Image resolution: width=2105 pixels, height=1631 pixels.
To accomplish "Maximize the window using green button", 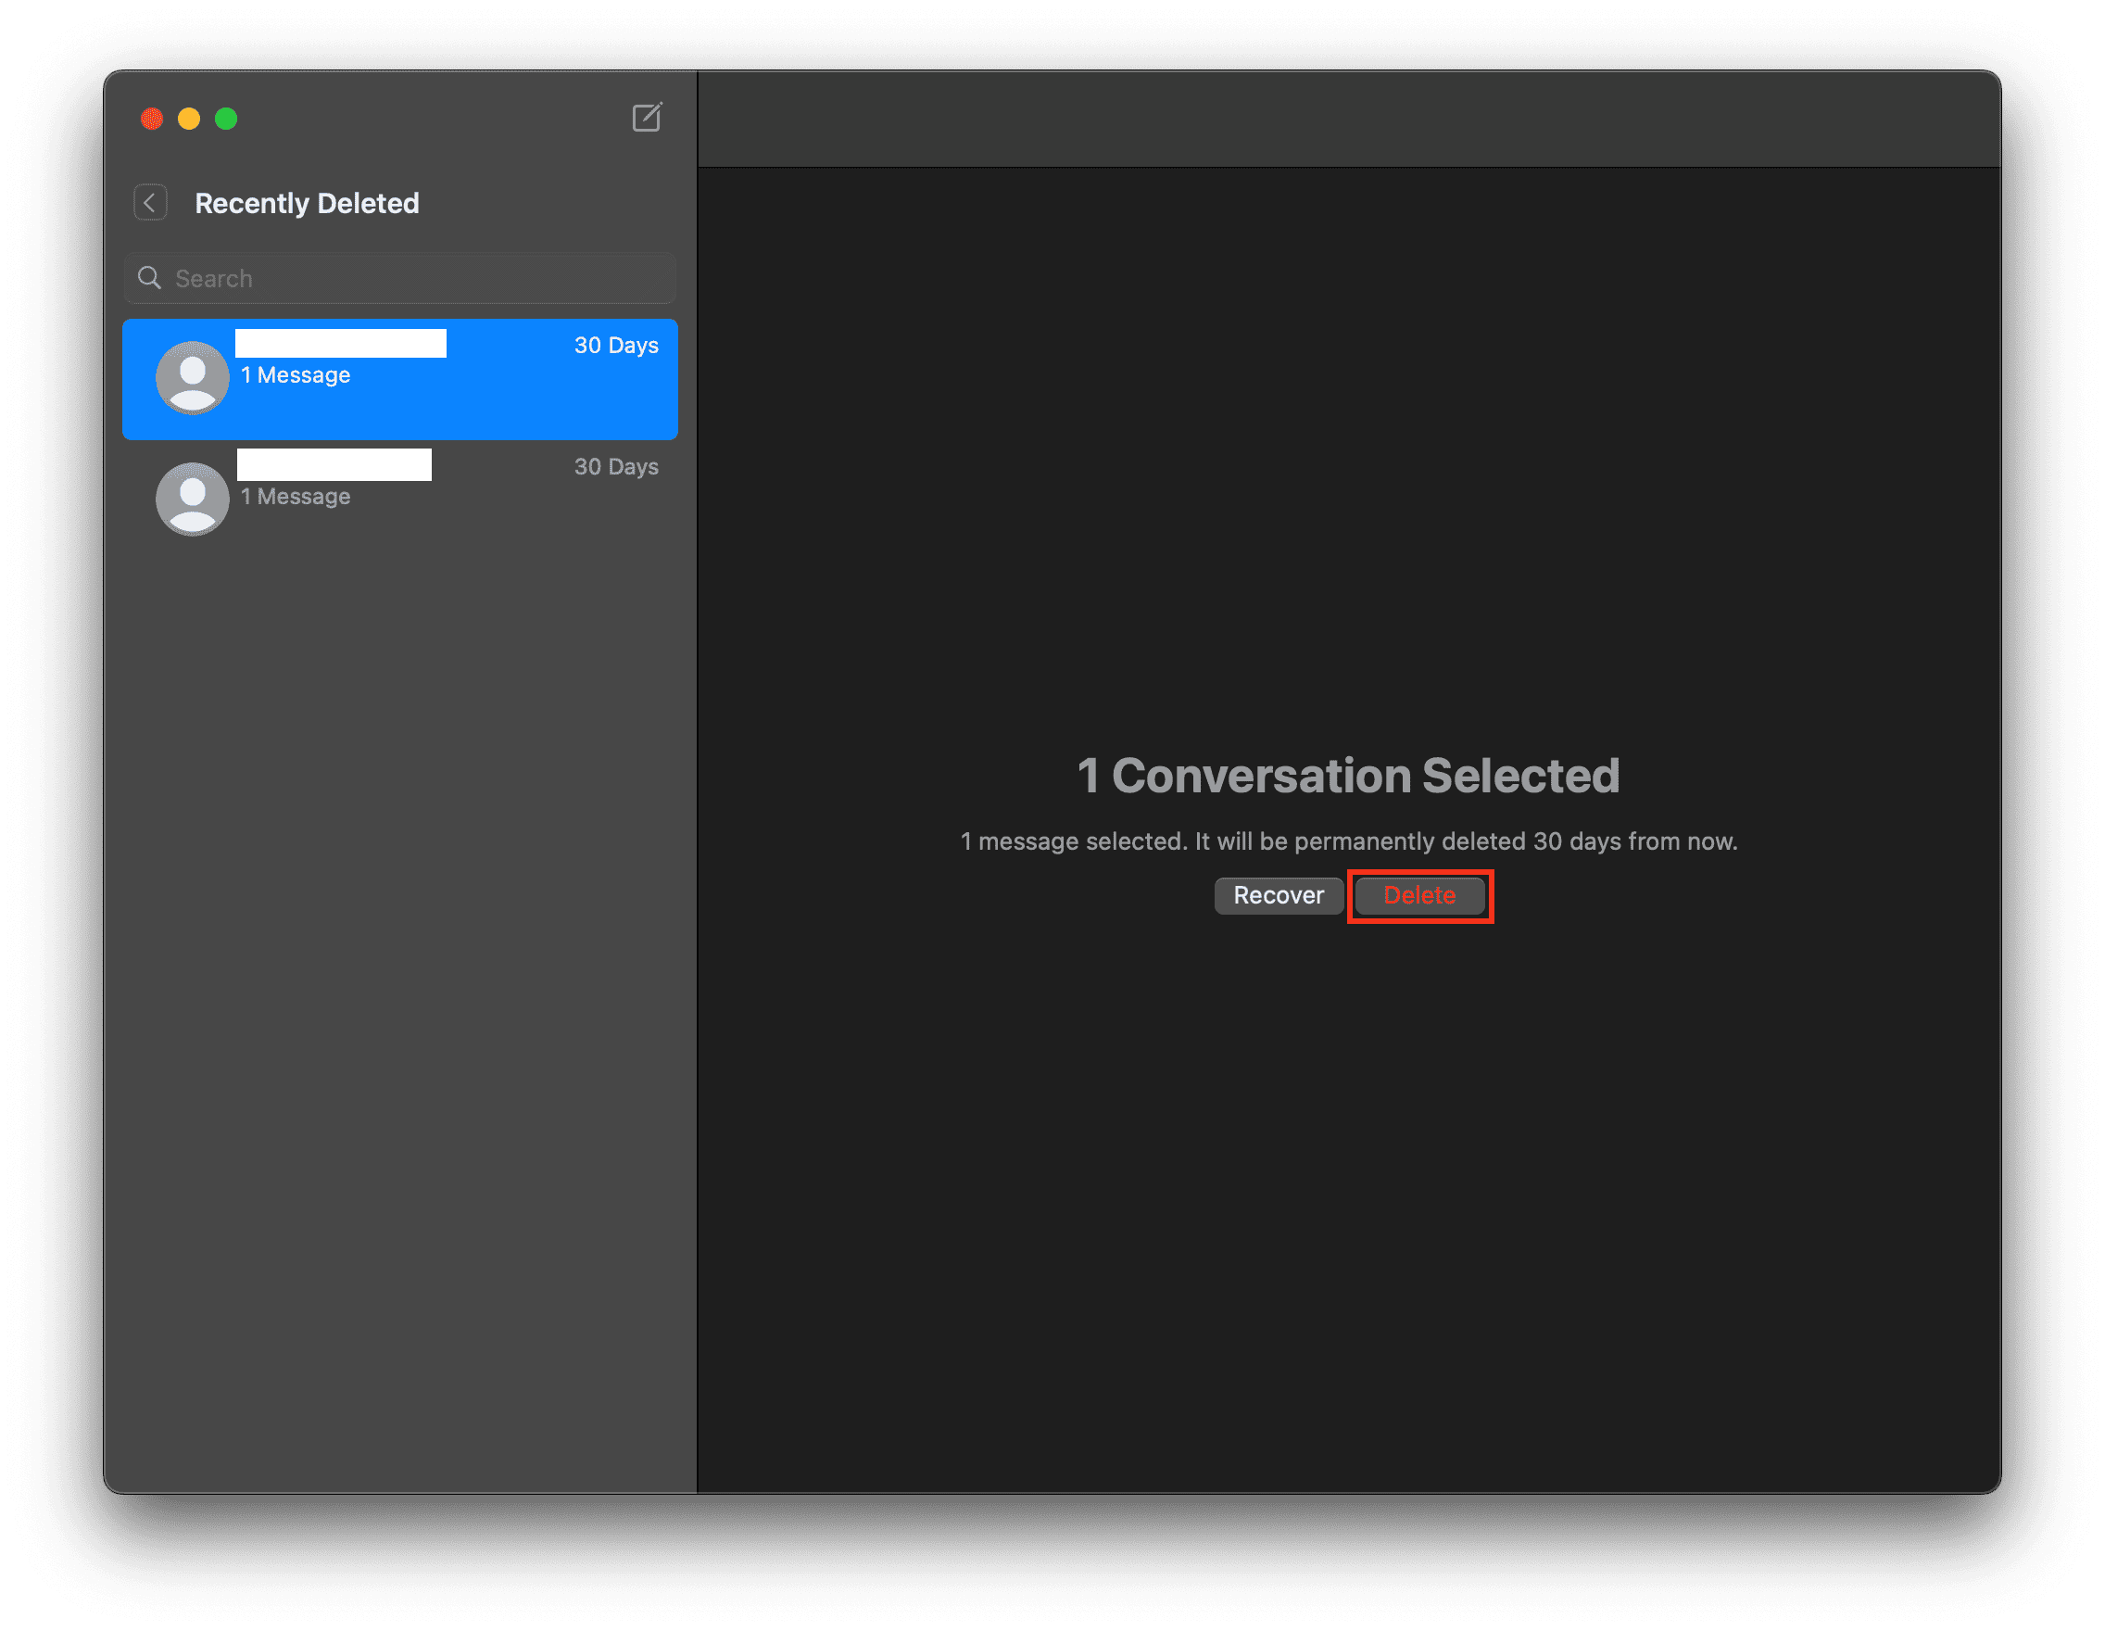I will point(226,119).
